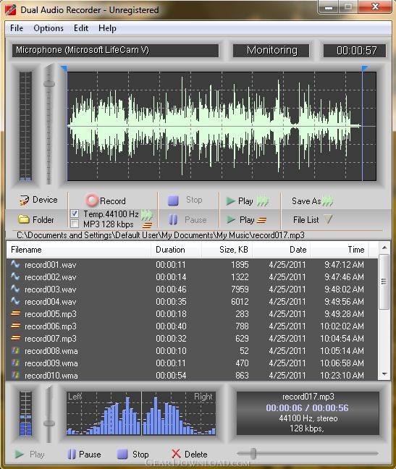Image resolution: width=396 pixels, height=469 pixels.
Task: Uncheck the Temp. 44100 Hz checkbox
Action: (x=75, y=214)
